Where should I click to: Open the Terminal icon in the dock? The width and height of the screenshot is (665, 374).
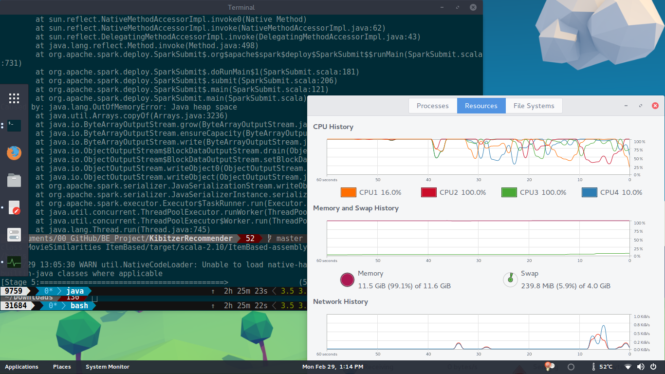pos(14,126)
